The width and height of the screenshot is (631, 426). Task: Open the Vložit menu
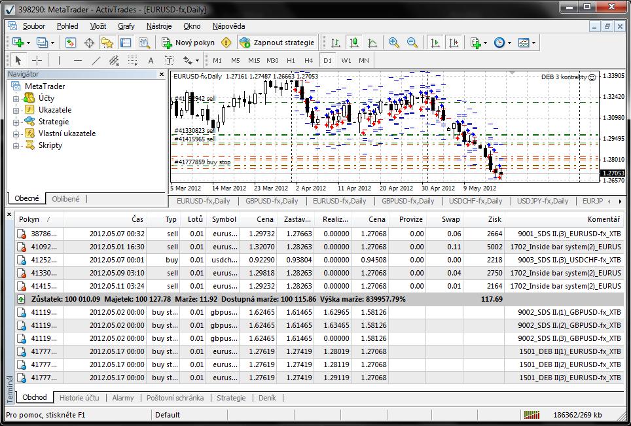point(98,26)
